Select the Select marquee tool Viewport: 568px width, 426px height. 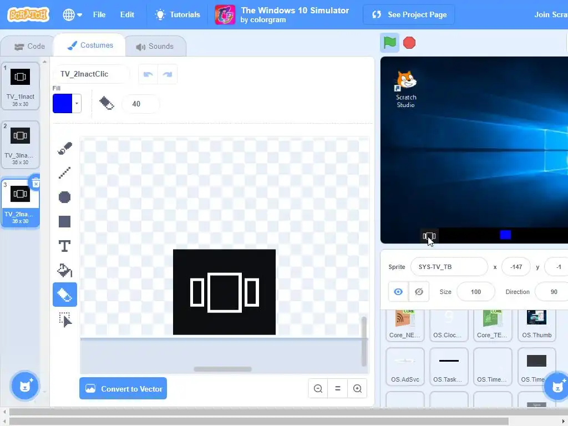[x=65, y=319]
